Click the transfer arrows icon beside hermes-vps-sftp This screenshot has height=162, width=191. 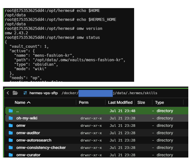[x=25, y=93]
